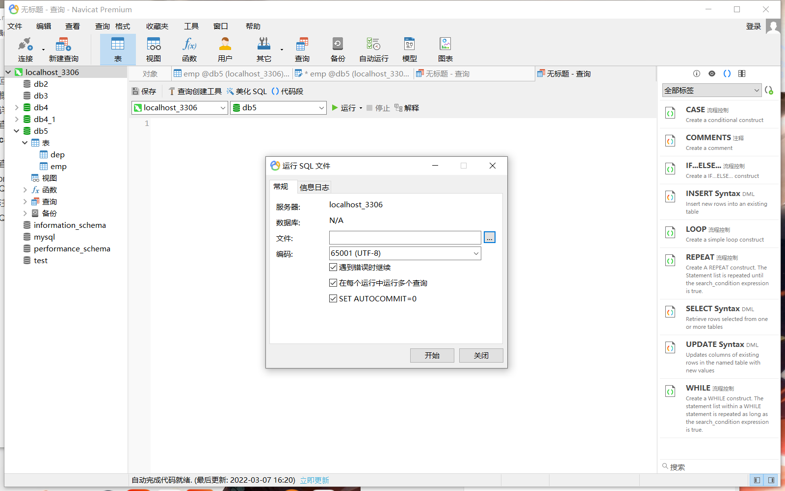Open the 全部标签 tag filter dropdown

click(x=711, y=90)
